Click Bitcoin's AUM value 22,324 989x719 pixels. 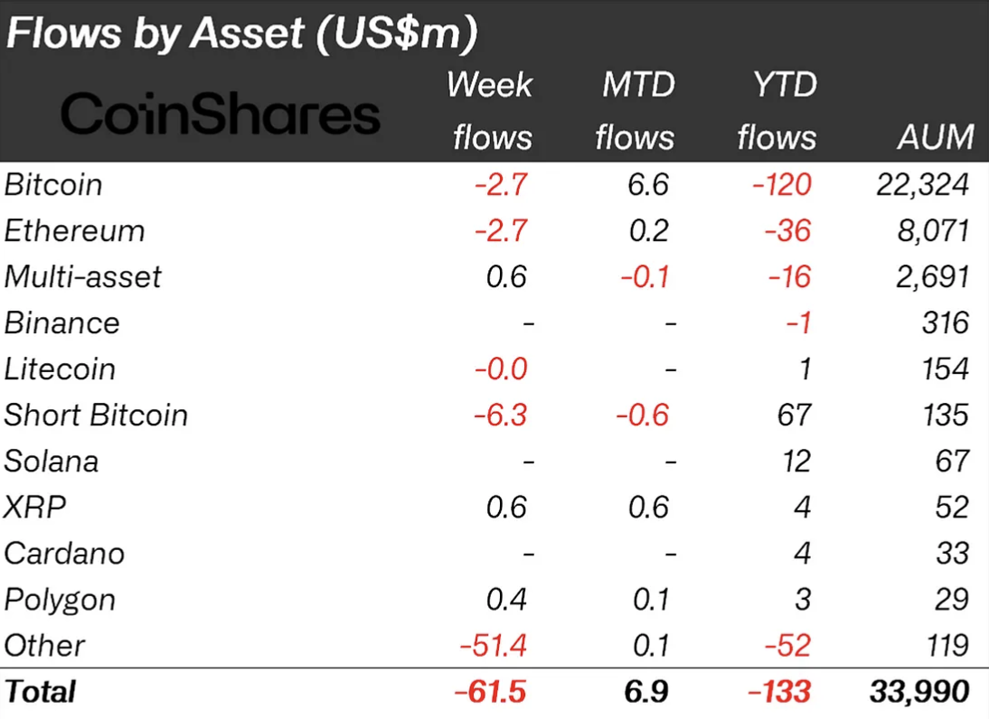[x=923, y=185]
